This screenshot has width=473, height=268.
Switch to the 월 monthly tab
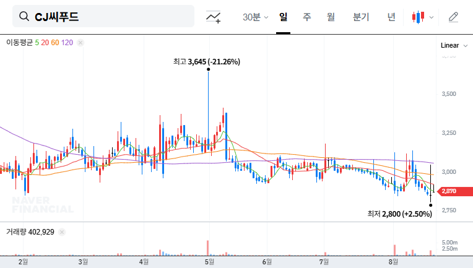pyautogui.click(x=331, y=17)
